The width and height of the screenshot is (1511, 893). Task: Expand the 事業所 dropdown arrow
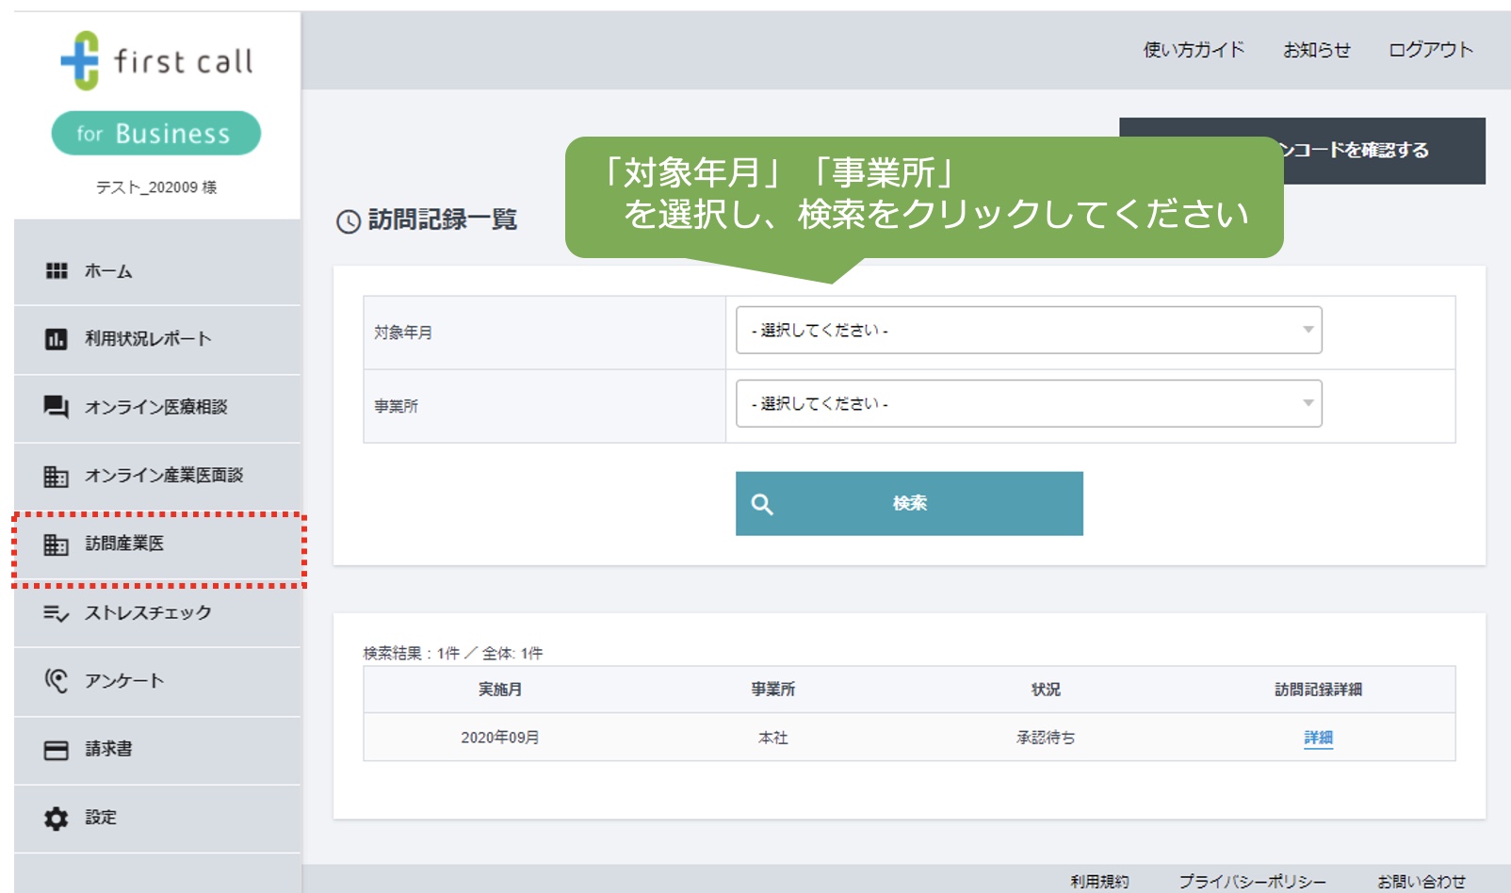1308,403
